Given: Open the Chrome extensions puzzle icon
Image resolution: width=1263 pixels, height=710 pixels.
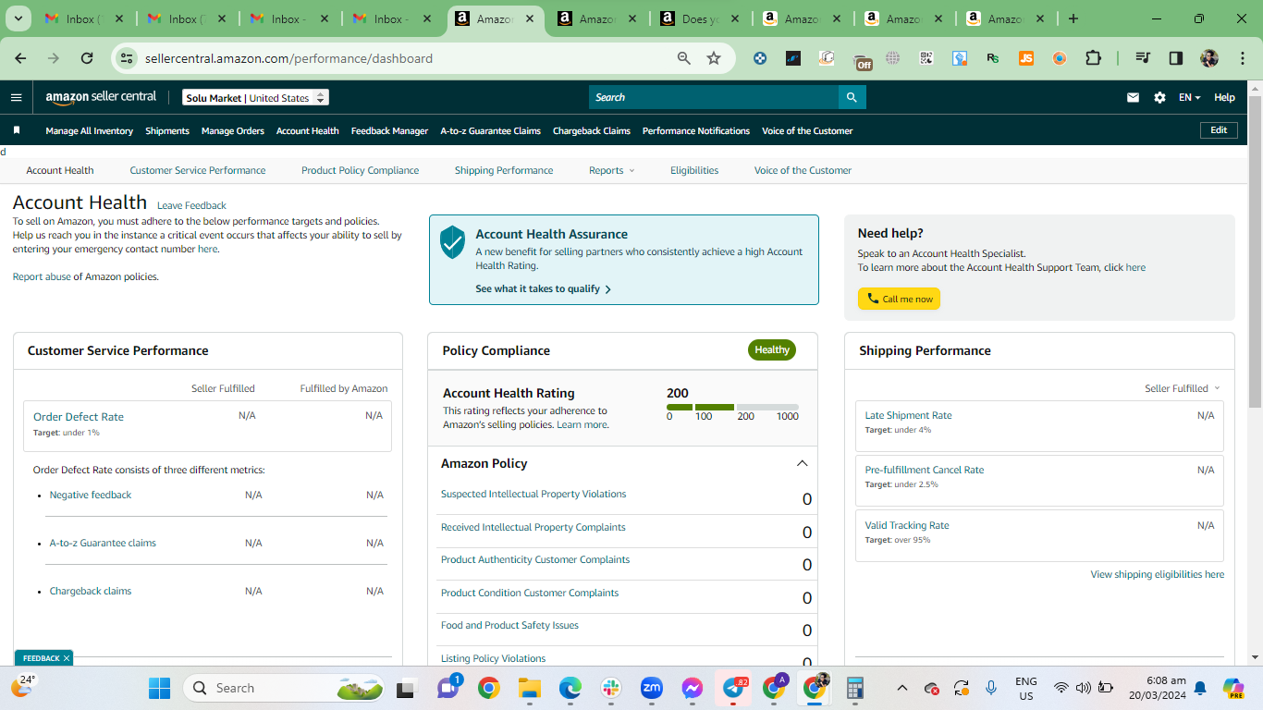Looking at the screenshot, I should [x=1093, y=58].
